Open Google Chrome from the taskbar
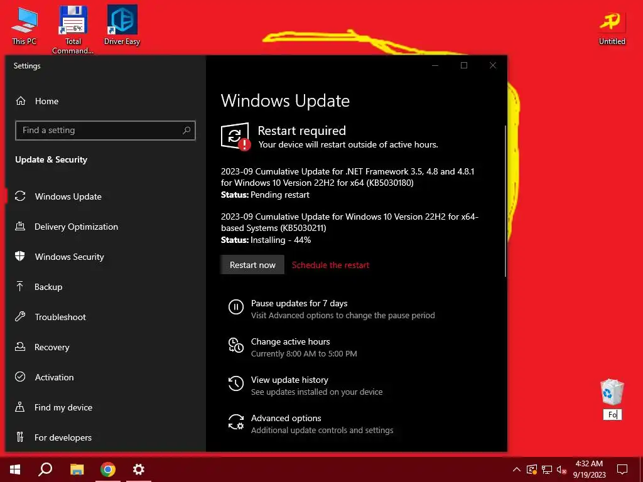Image resolution: width=643 pixels, height=482 pixels. coord(108,469)
